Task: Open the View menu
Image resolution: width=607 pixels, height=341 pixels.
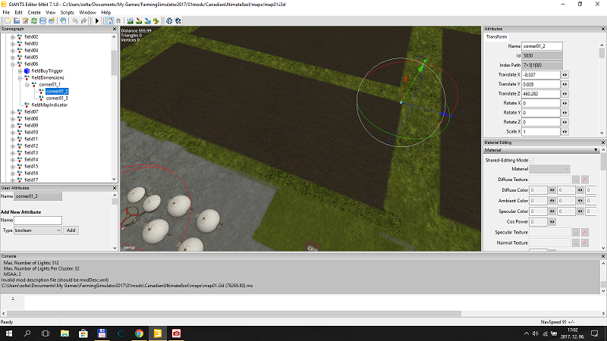Action: [50, 12]
